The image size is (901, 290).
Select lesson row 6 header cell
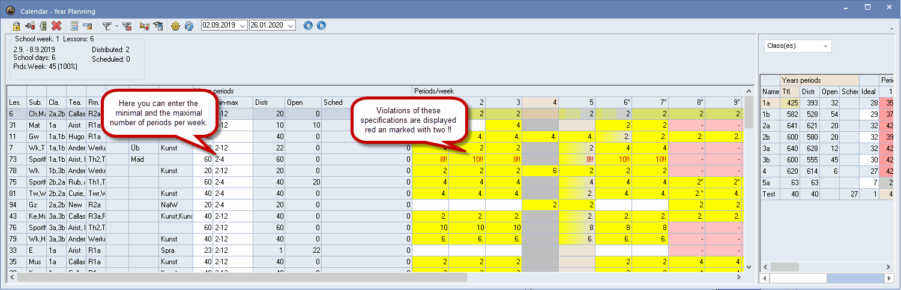(x=17, y=113)
